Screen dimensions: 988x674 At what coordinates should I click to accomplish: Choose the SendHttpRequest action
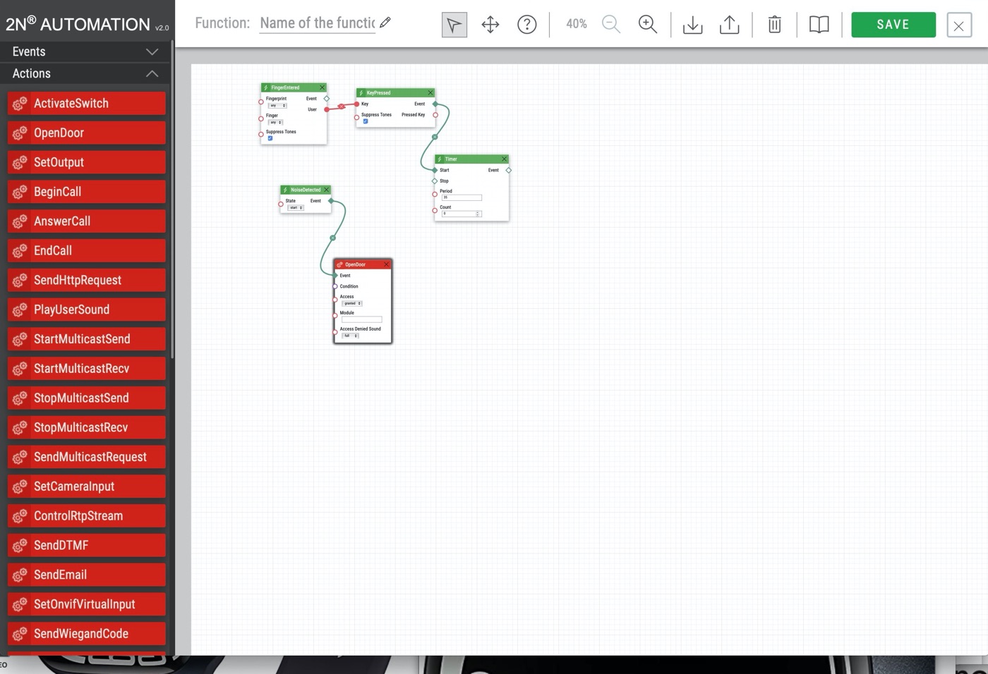(87, 281)
